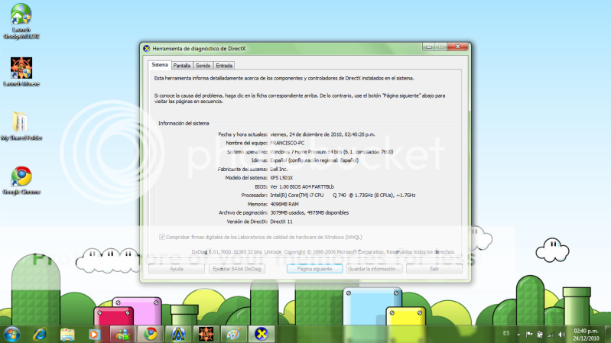Switch to the Entrada tab
Screen dimensions: 611x343
[x=224, y=66]
